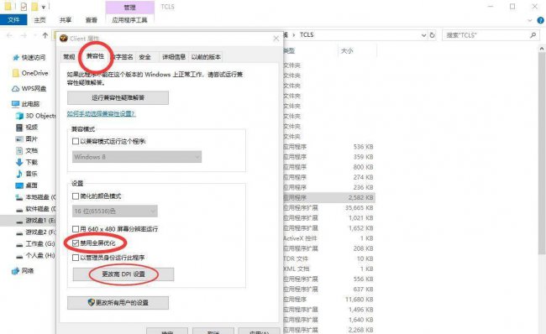546x334 pixels.
Task: Tick 以管理员身份运行此程序 checkbox
Action: pyautogui.click(x=76, y=258)
